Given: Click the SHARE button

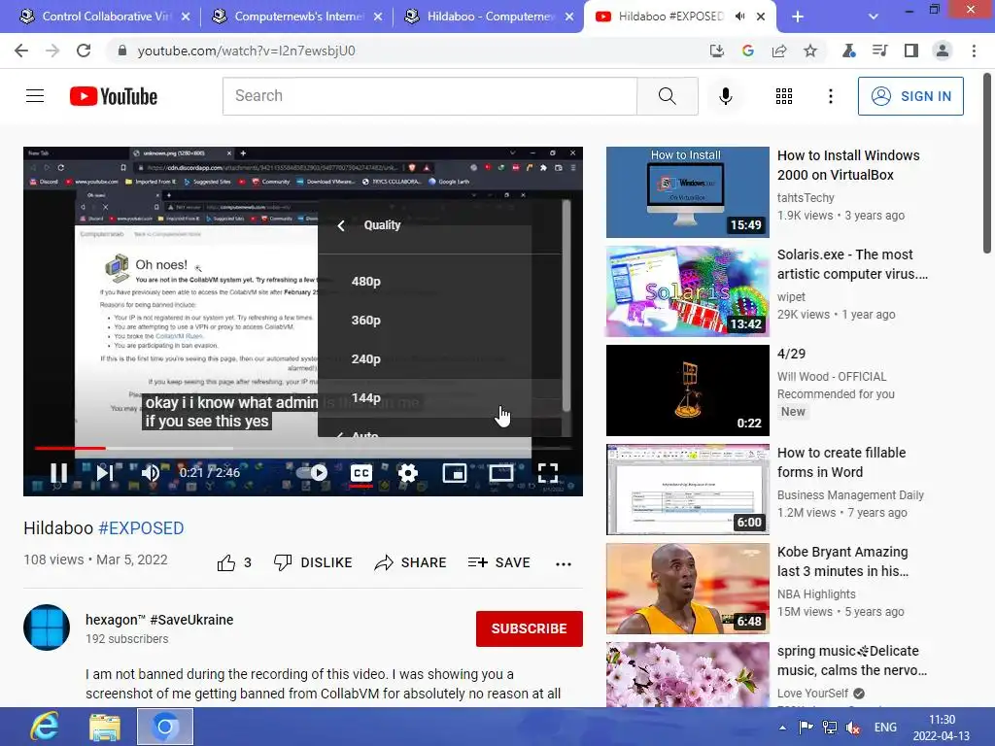Looking at the screenshot, I should click(411, 562).
